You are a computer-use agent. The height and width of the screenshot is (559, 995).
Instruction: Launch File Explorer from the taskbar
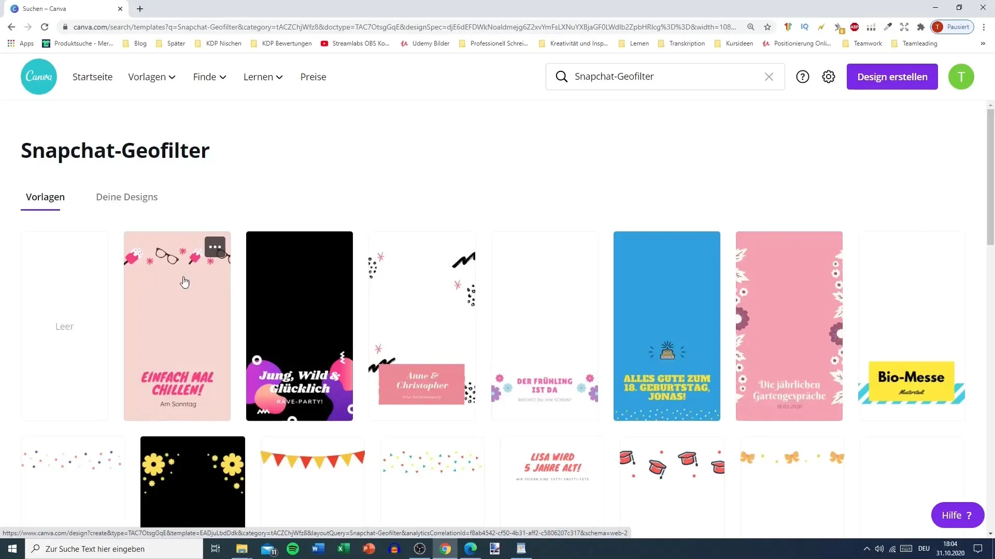point(242,549)
